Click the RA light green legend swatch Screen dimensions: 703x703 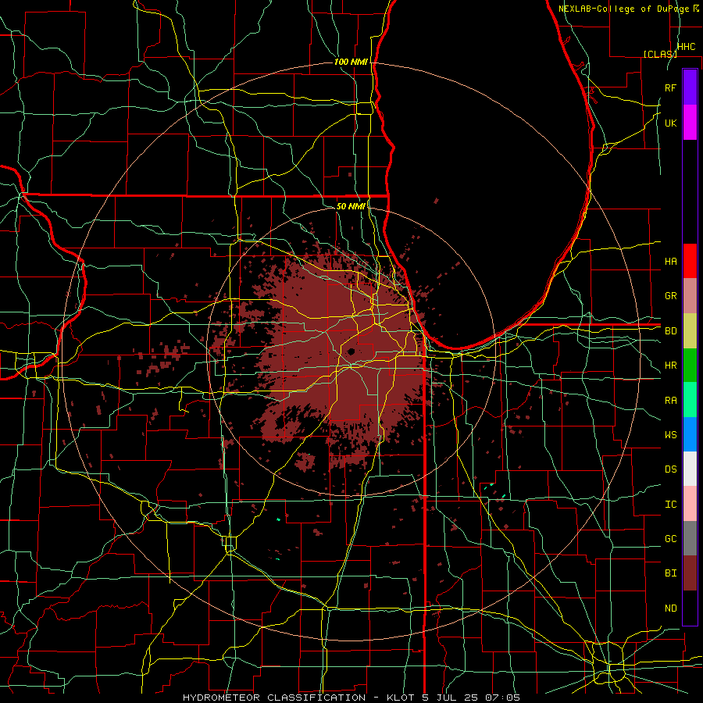(690, 399)
